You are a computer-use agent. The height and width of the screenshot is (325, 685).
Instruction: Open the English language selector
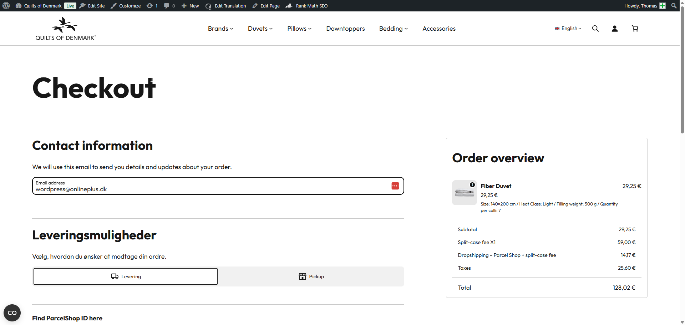(568, 29)
